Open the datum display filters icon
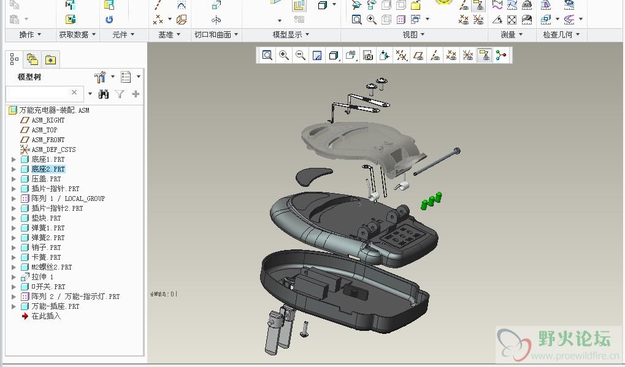The height and width of the screenshot is (367, 625). (x=401, y=55)
